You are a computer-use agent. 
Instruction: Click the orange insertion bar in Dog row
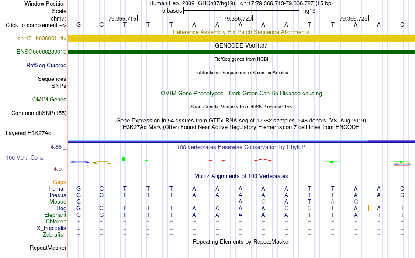click(x=368, y=208)
